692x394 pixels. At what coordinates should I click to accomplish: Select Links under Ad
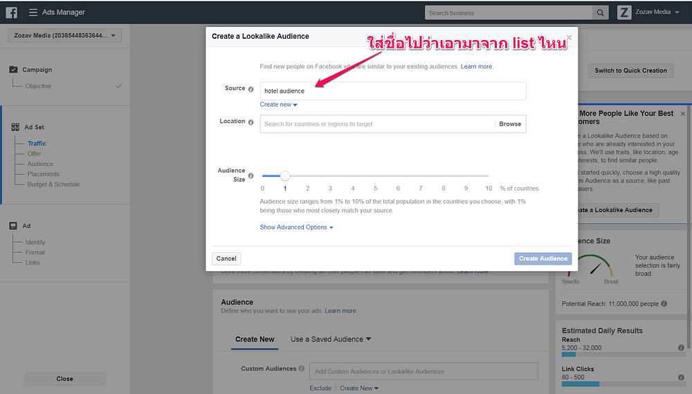click(x=33, y=262)
